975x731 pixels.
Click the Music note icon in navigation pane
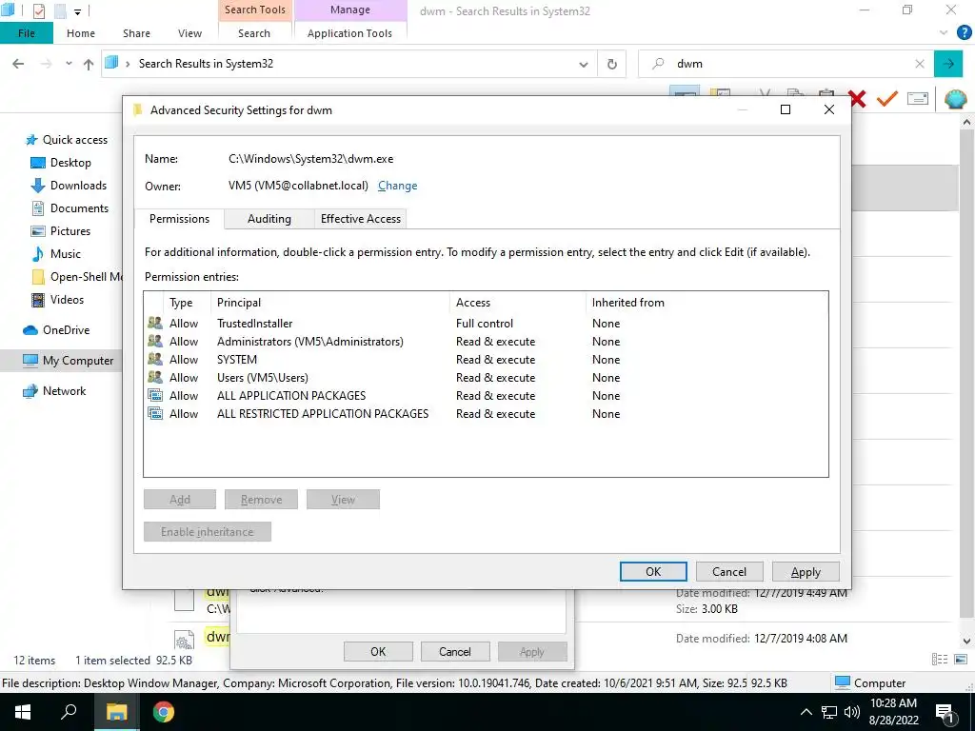point(38,253)
